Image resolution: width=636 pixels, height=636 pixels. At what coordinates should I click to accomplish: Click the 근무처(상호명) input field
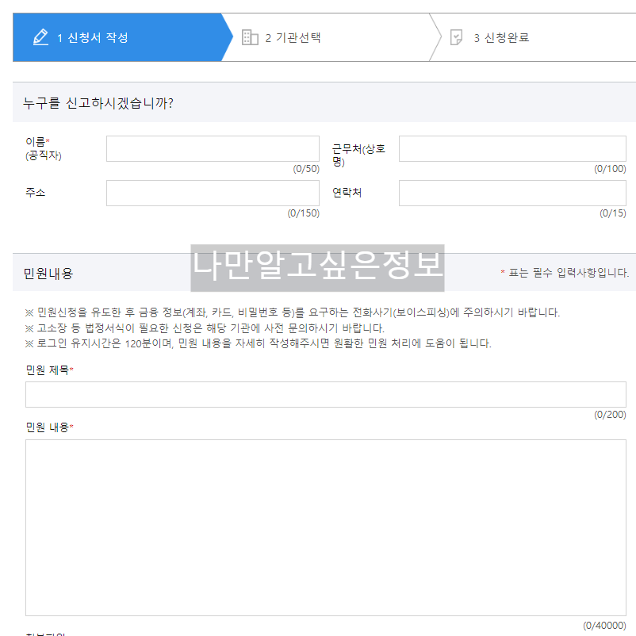click(512, 148)
